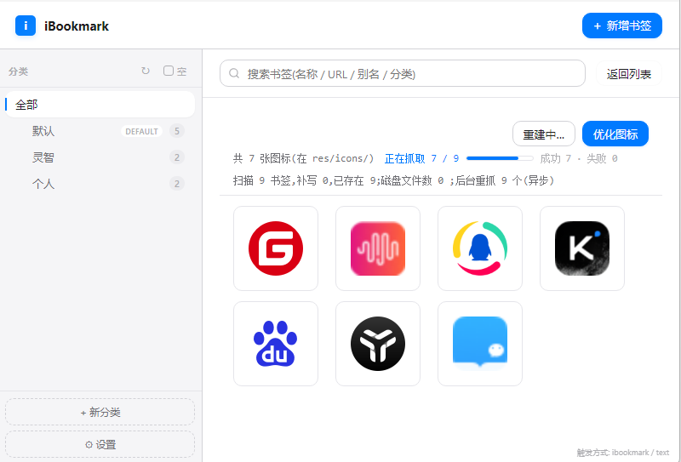
Task: Open the red Gitee G icon tile
Action: coord(276,248)
